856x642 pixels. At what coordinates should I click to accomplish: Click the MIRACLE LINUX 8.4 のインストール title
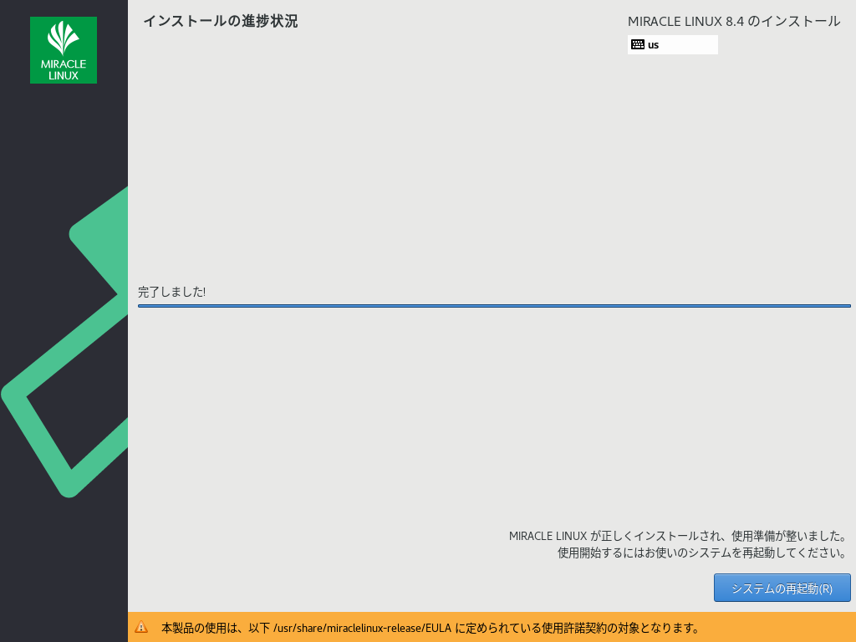click(733, 21)
